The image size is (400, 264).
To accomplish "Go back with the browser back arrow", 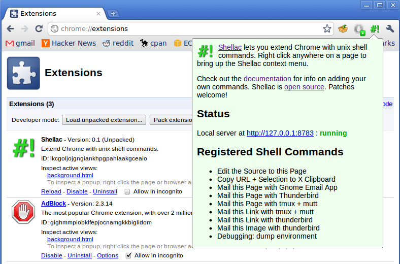I will coord(10,28).
